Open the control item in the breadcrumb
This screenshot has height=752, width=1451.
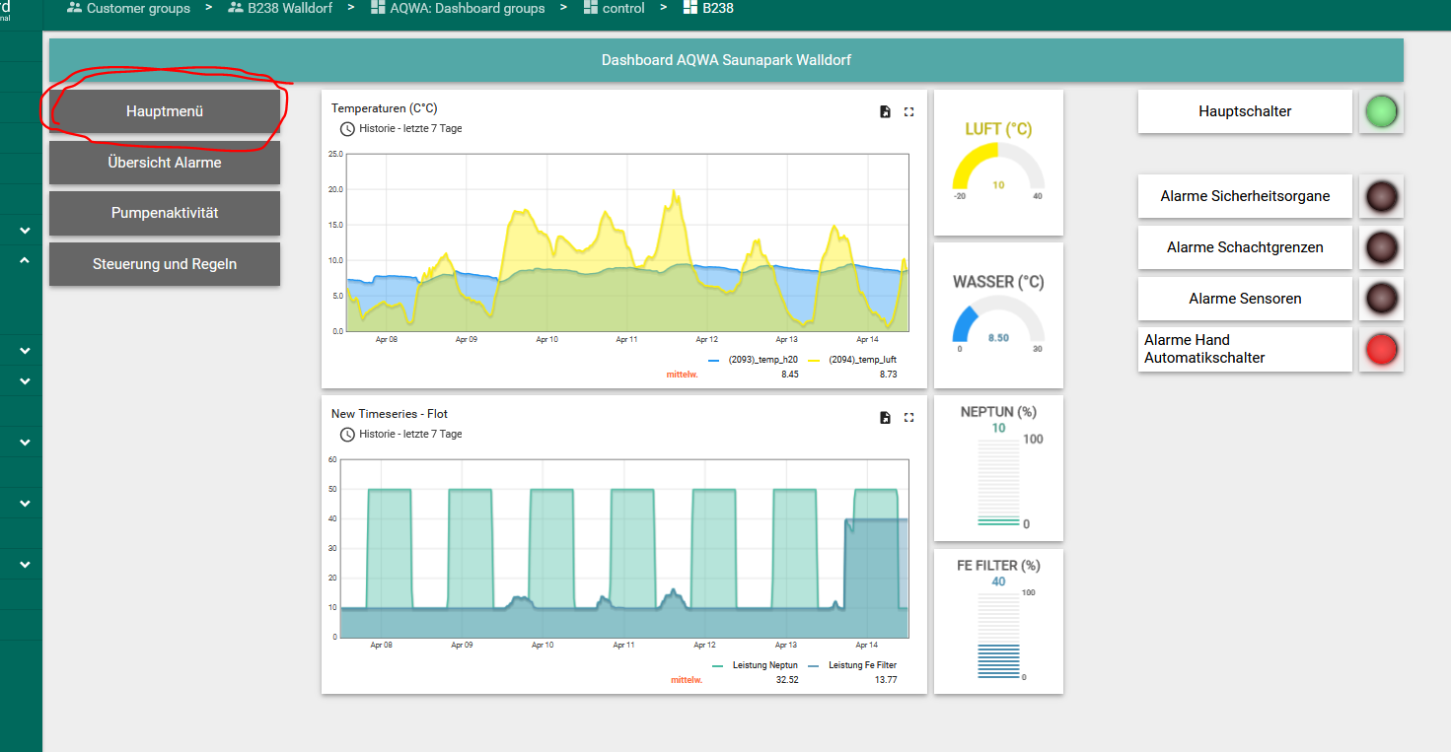click(x=621, y=8)
